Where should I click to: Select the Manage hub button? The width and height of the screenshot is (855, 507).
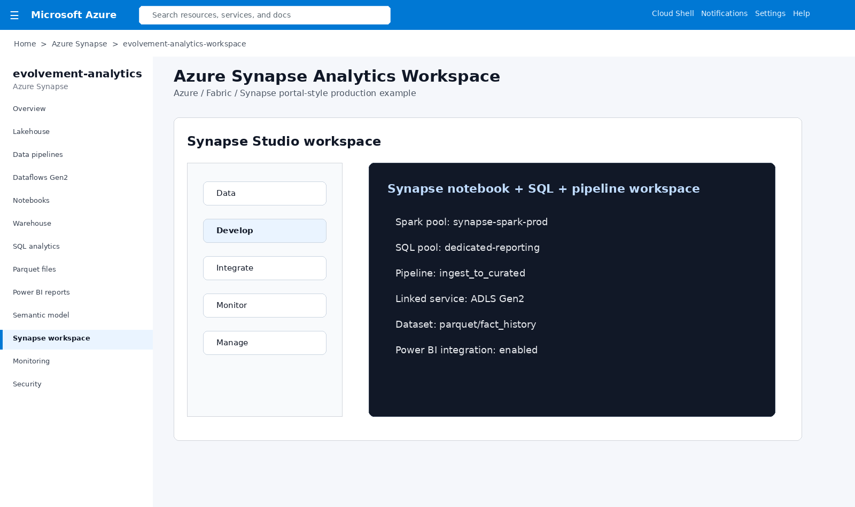click(265, 343)
